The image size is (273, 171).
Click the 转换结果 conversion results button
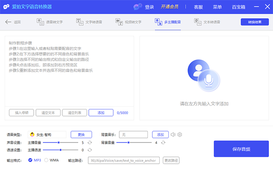[x=254, y=22]
